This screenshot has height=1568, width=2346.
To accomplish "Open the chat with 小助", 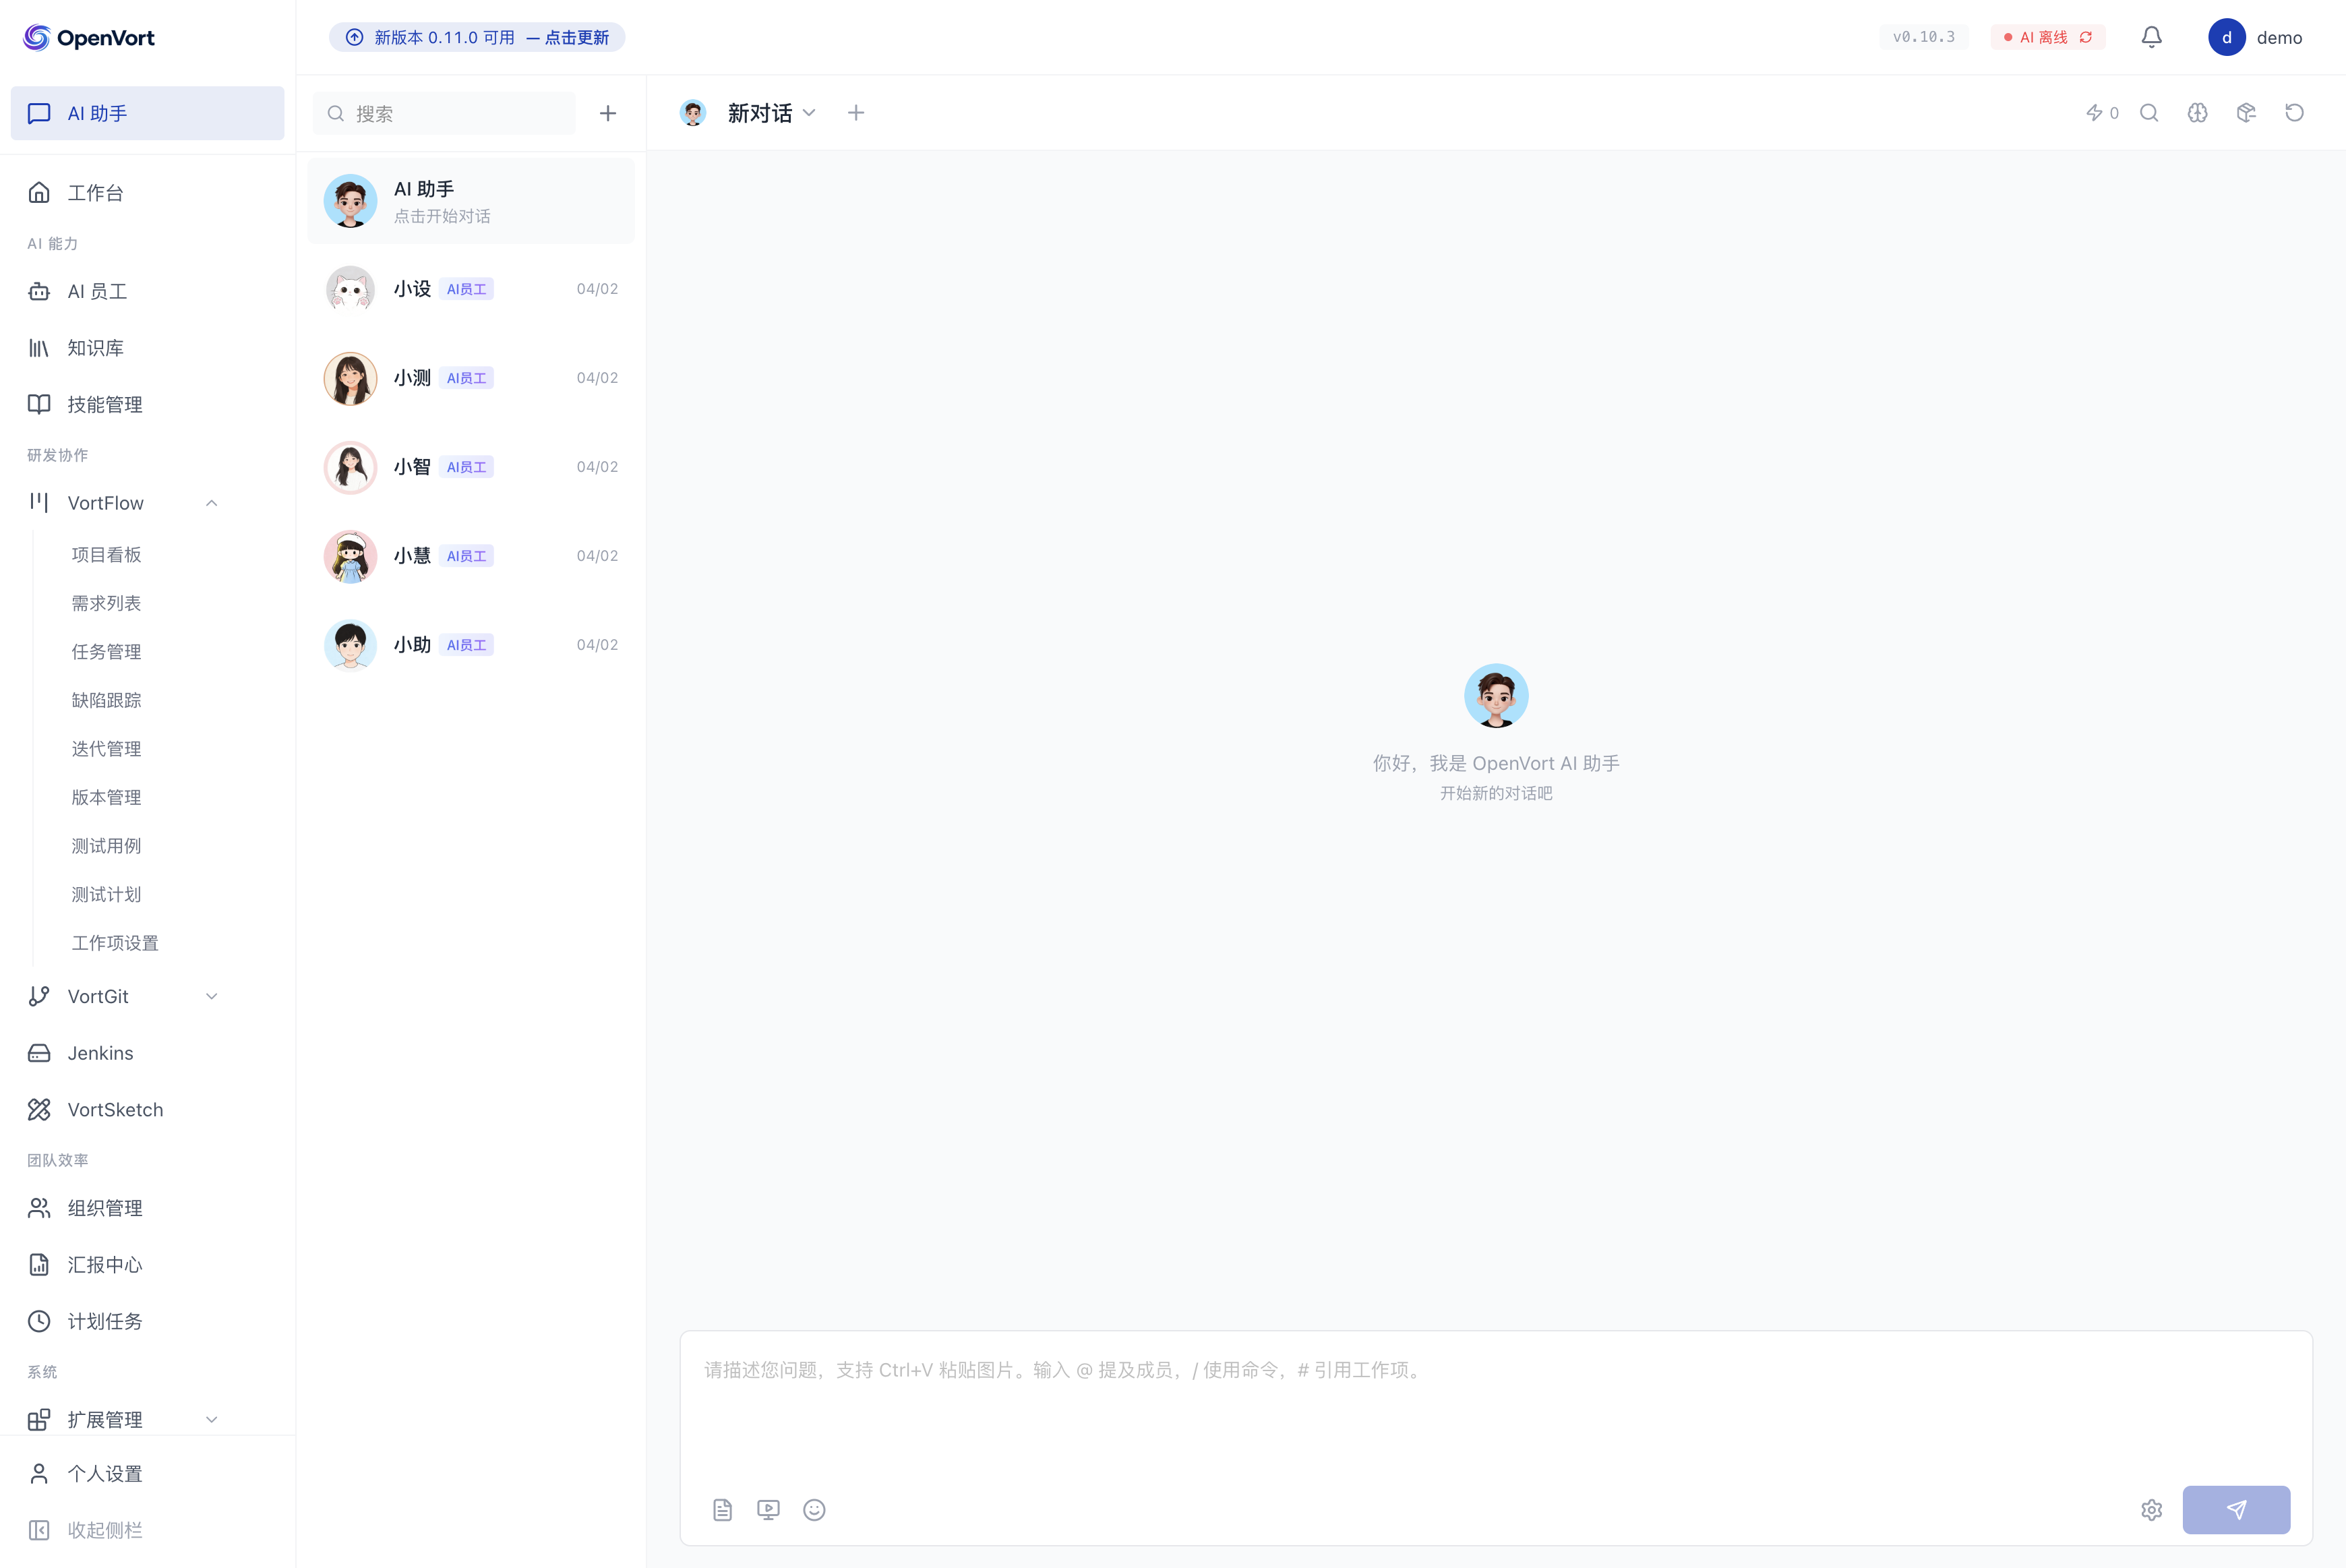I will click(471, 645).
